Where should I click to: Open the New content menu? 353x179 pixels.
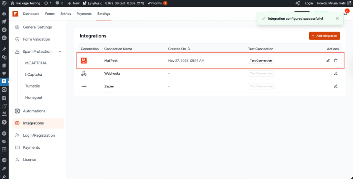pos(73,3)
